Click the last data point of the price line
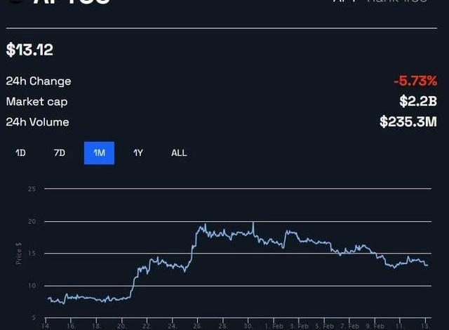Screen dimensions: 449x330 point(427,265)
